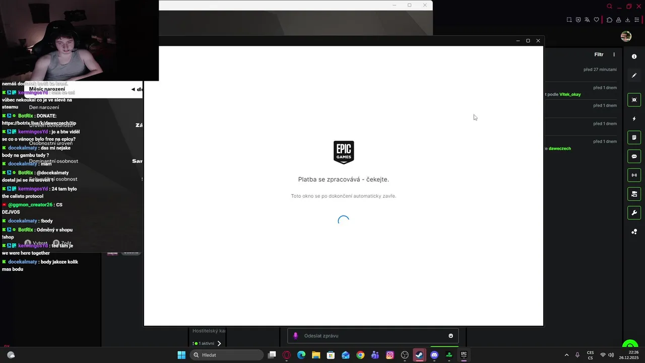
Task: Open the volume speaker tray icon
Action: click(x=611, y=355)
